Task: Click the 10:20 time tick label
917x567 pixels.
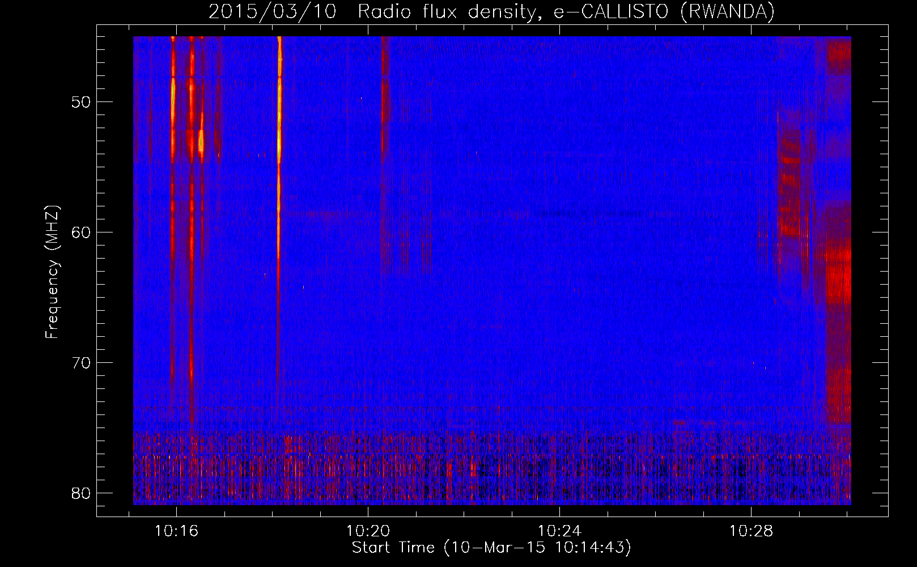Action: [368, 531]
